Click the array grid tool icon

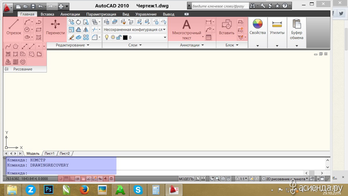coord(86,37)
